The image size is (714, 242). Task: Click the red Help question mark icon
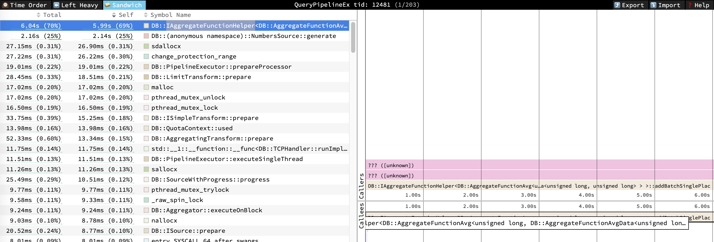pyautogui.click(x=690, y=5)
